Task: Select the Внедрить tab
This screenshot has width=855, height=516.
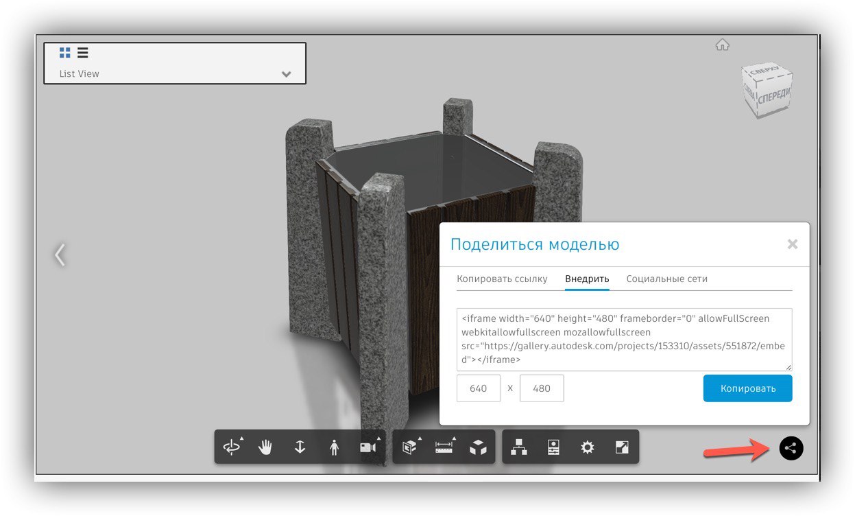Action: click(587, 279)
